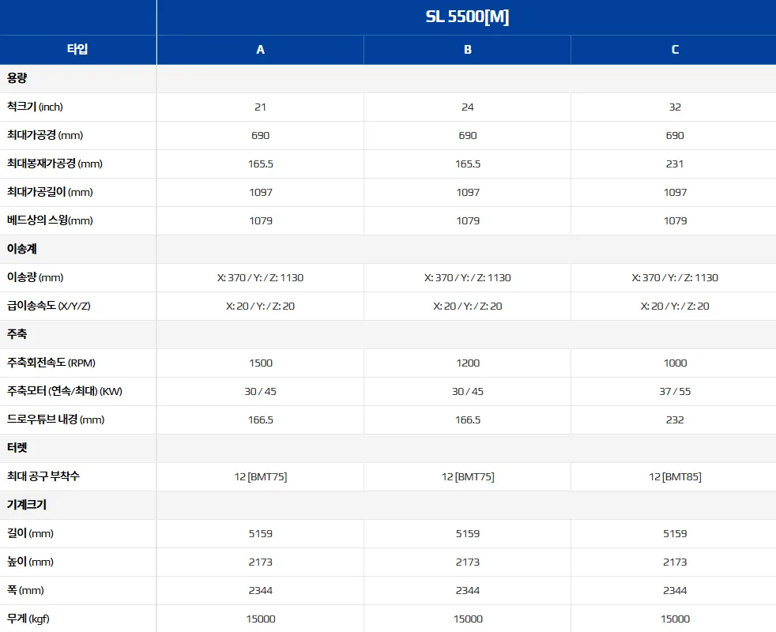This screenshot has height=632, width=776.
Task: Select the 주축 section row
Action: pyautogui.click(x=388, y=334)
